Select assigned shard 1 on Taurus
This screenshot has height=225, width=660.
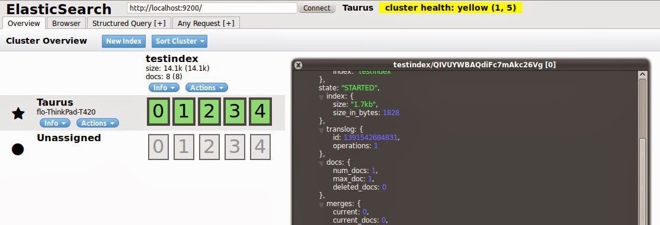[x=184, y=112]
